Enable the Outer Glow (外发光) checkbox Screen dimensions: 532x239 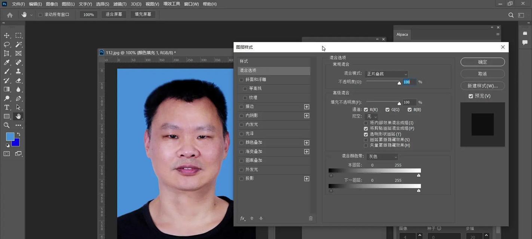241,170
